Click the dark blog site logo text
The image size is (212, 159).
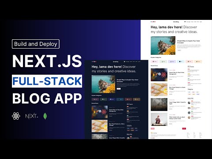116,61
